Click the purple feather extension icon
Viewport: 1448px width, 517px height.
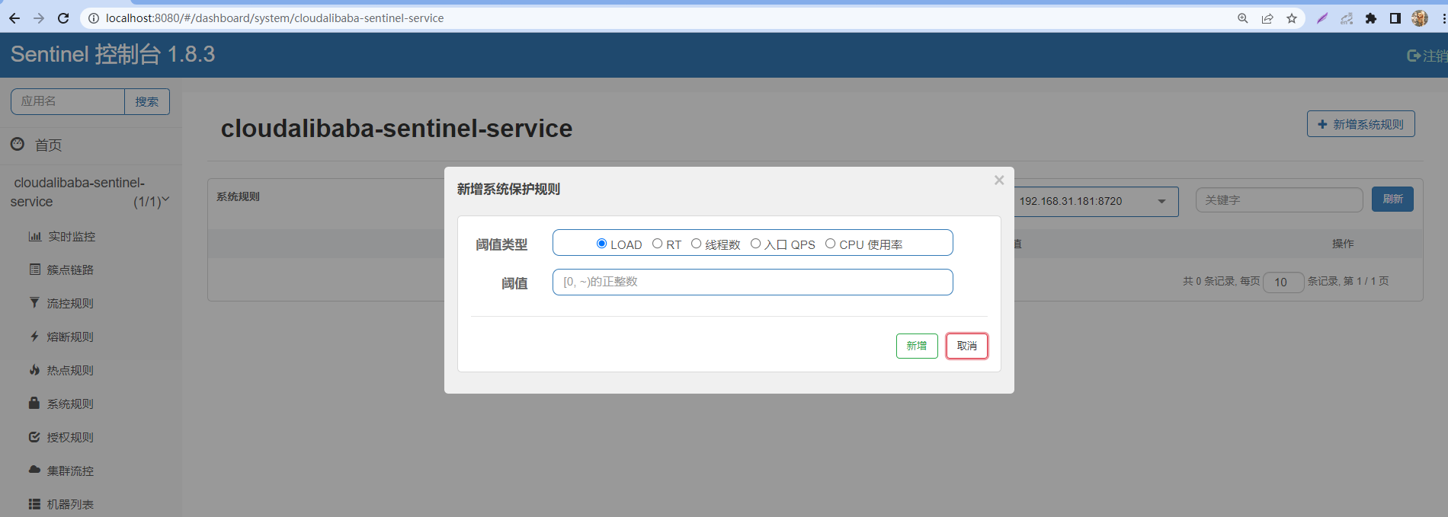tap(1322, 18)
